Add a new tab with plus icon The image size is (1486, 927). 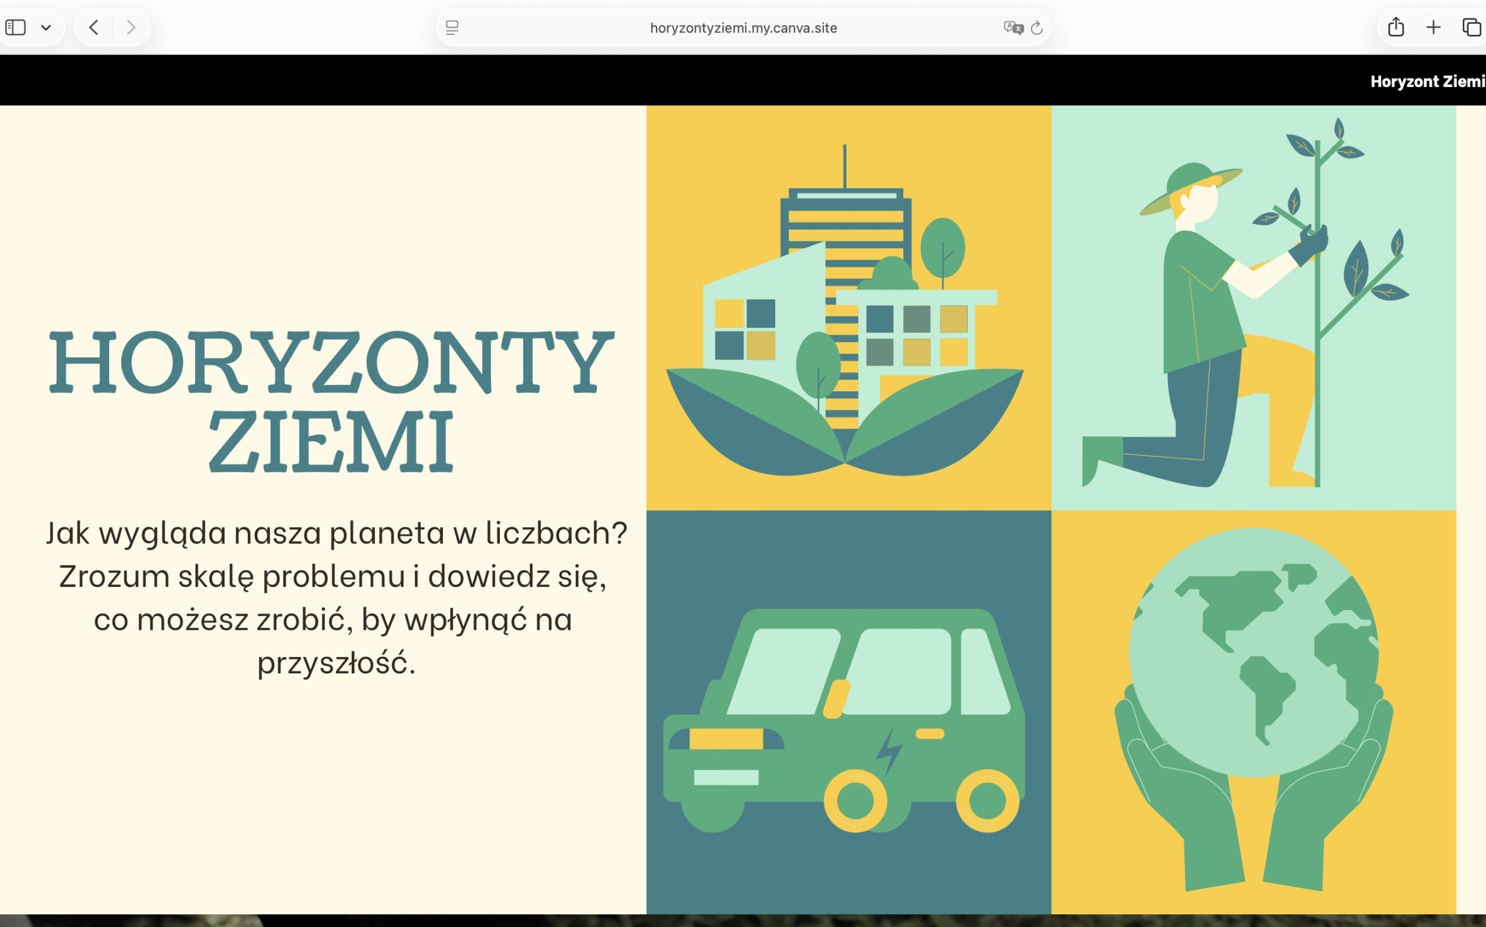(1433, 28)
